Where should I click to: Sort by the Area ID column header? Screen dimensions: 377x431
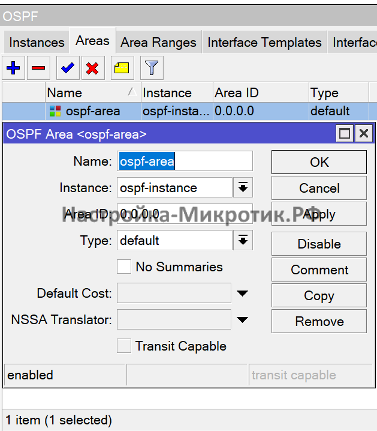pyautogui.click(x=260, y=93)
